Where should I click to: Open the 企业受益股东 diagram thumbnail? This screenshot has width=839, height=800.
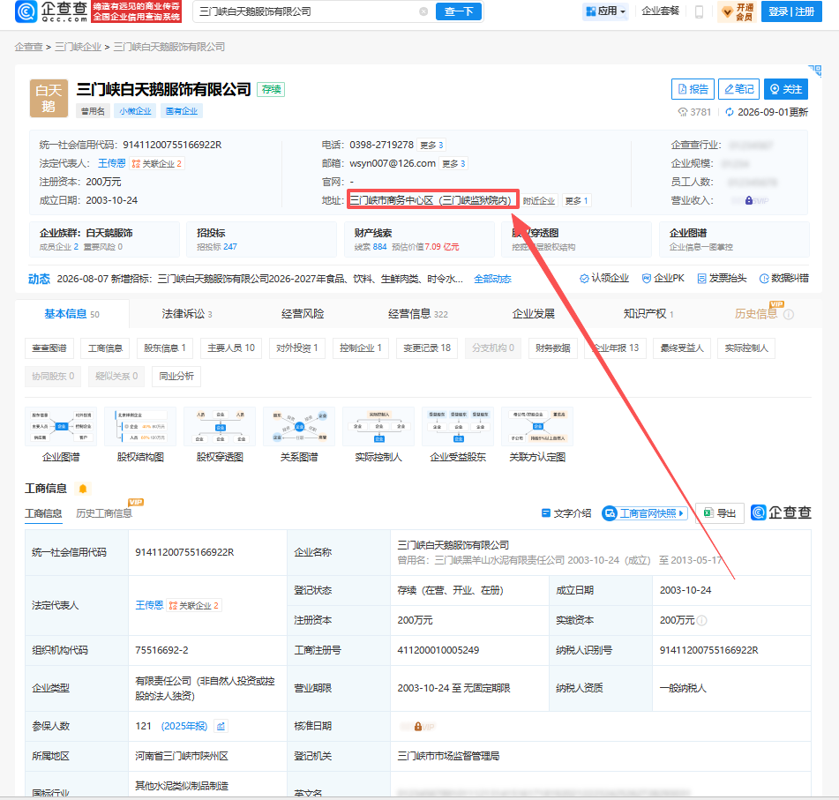click(458, 427)
